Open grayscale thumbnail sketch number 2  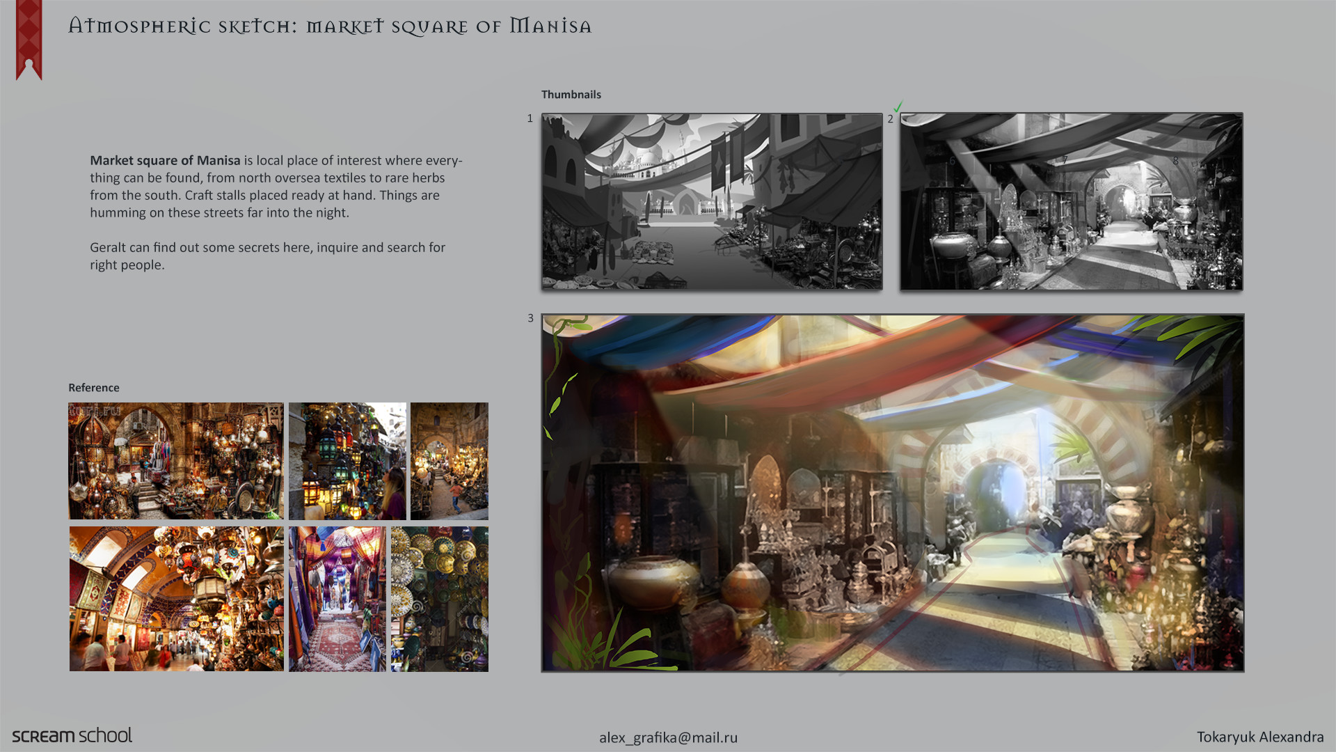pyautogui.click(x=1072, y=201)
